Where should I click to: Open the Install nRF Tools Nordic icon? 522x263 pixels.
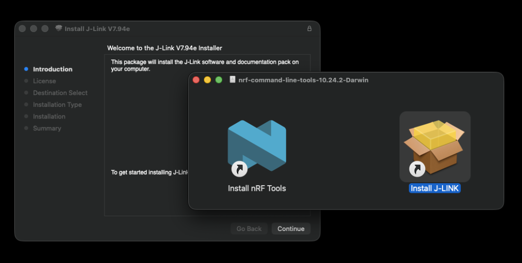257,147
